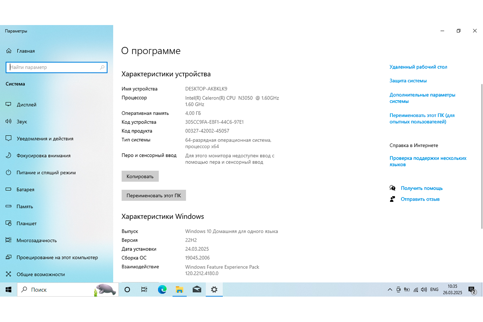
Task: Click the 4,00 ГБ memory value
Action: point(193,113)
